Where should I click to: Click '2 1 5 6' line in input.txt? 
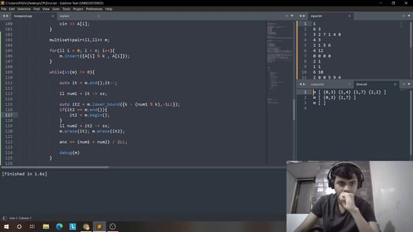pos(322,45)
